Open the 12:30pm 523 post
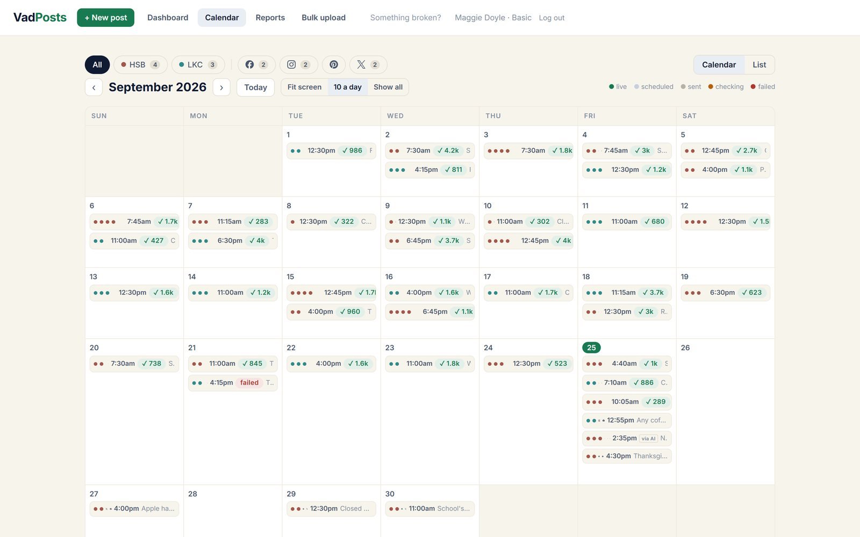Image resolution: width=860 pixels, height=537 pixels. coord(528,364)
